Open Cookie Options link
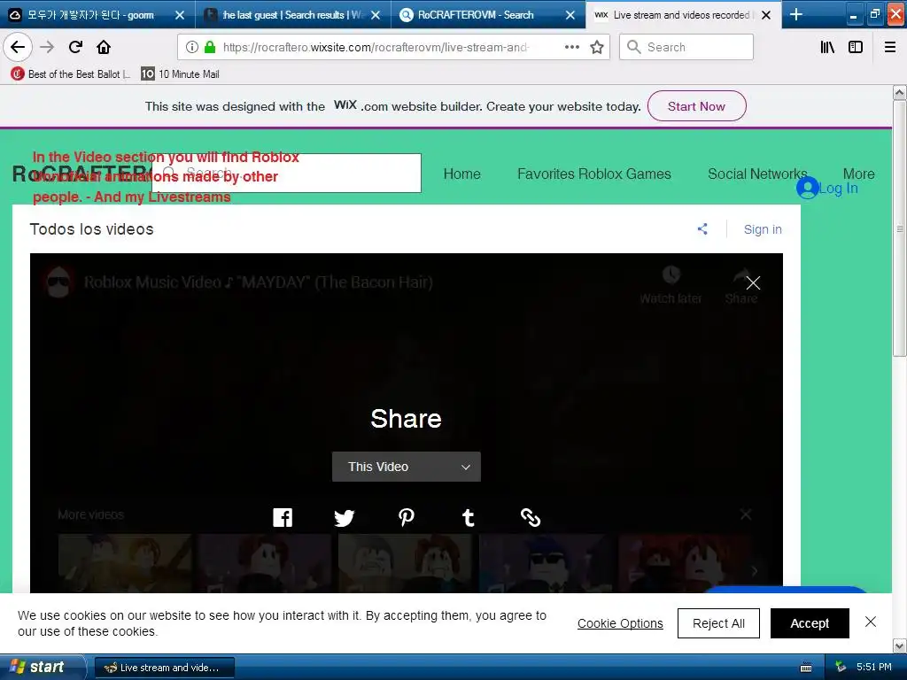907x680 pixels. pyautogui.click(x=620, y=623)
